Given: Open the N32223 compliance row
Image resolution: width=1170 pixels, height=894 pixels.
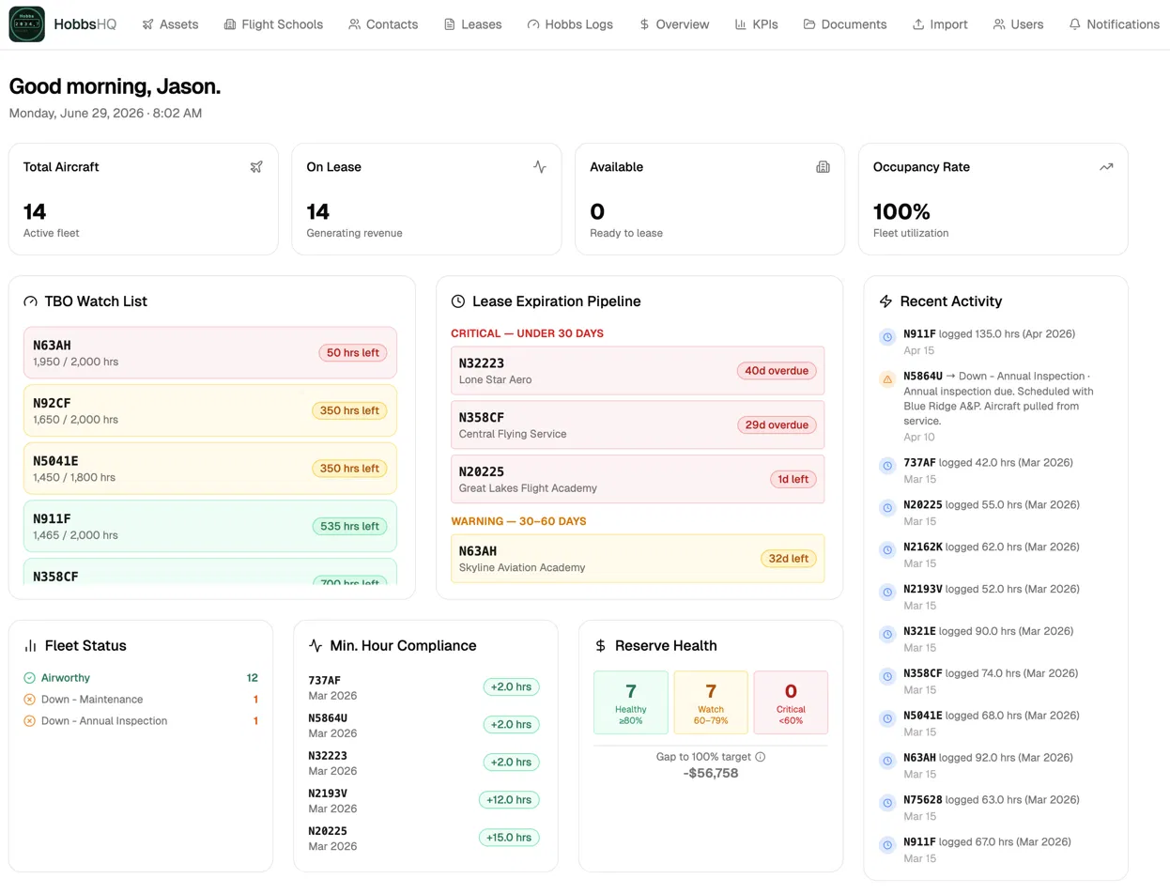Looking at the screenshot, I should point(423,763).
